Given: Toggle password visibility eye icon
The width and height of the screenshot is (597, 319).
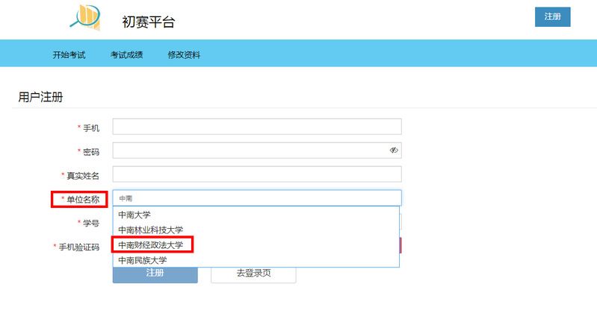Looking at the screenshot, I should pyautogui.click(x=394, y=151).
